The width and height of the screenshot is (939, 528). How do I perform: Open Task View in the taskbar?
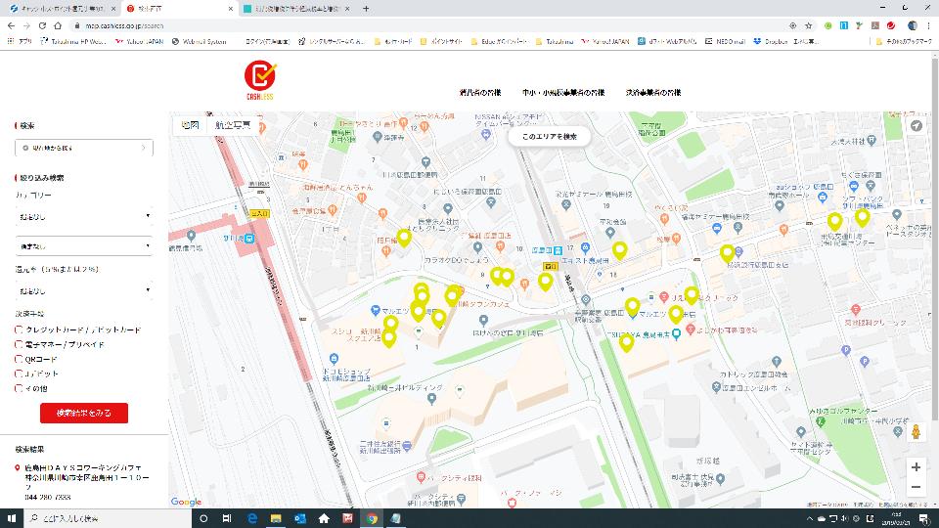click(x=227, y=518)
